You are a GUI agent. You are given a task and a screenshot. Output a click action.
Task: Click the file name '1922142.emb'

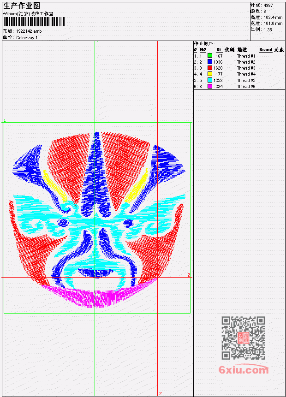(29, 31)
